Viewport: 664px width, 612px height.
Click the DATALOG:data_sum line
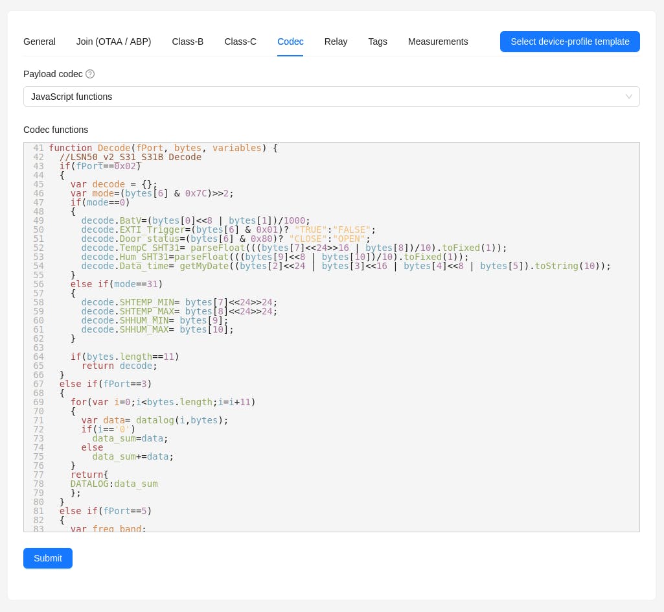tap(114, 484)
